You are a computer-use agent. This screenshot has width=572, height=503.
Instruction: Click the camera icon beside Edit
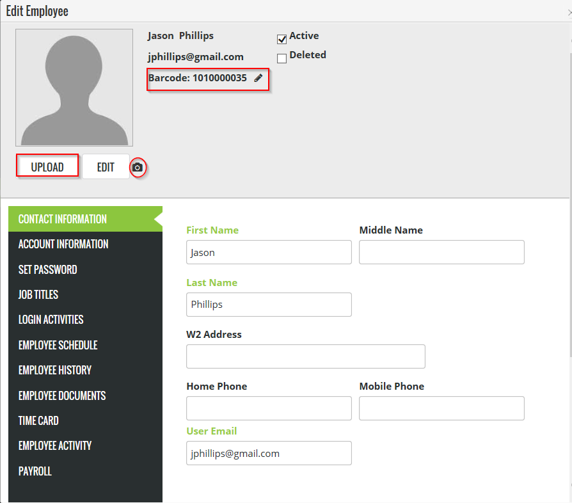pyautogui.click(x=138, y=168)
